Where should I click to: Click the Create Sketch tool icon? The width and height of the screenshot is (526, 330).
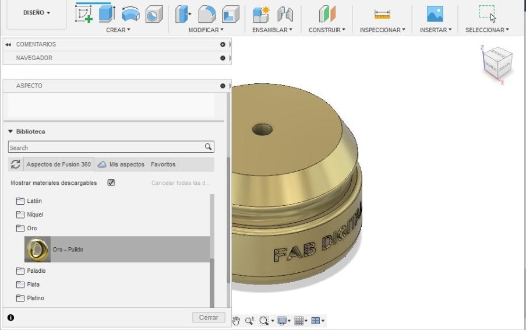84,14
